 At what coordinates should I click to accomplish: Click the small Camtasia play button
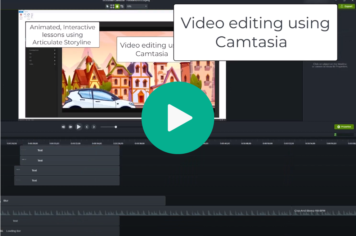[x=78, y=127]
